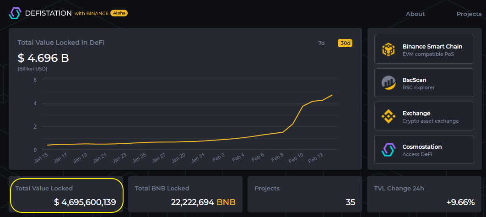Click the 'Feb 2' axis label
The height and width of the screenshot is (217, 486).
pyautogui.click(x=219, y=157)
